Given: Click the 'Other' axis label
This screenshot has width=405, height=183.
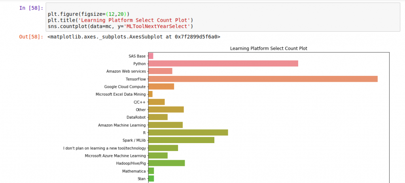Looking at the screenshot, I should (141, 110).
